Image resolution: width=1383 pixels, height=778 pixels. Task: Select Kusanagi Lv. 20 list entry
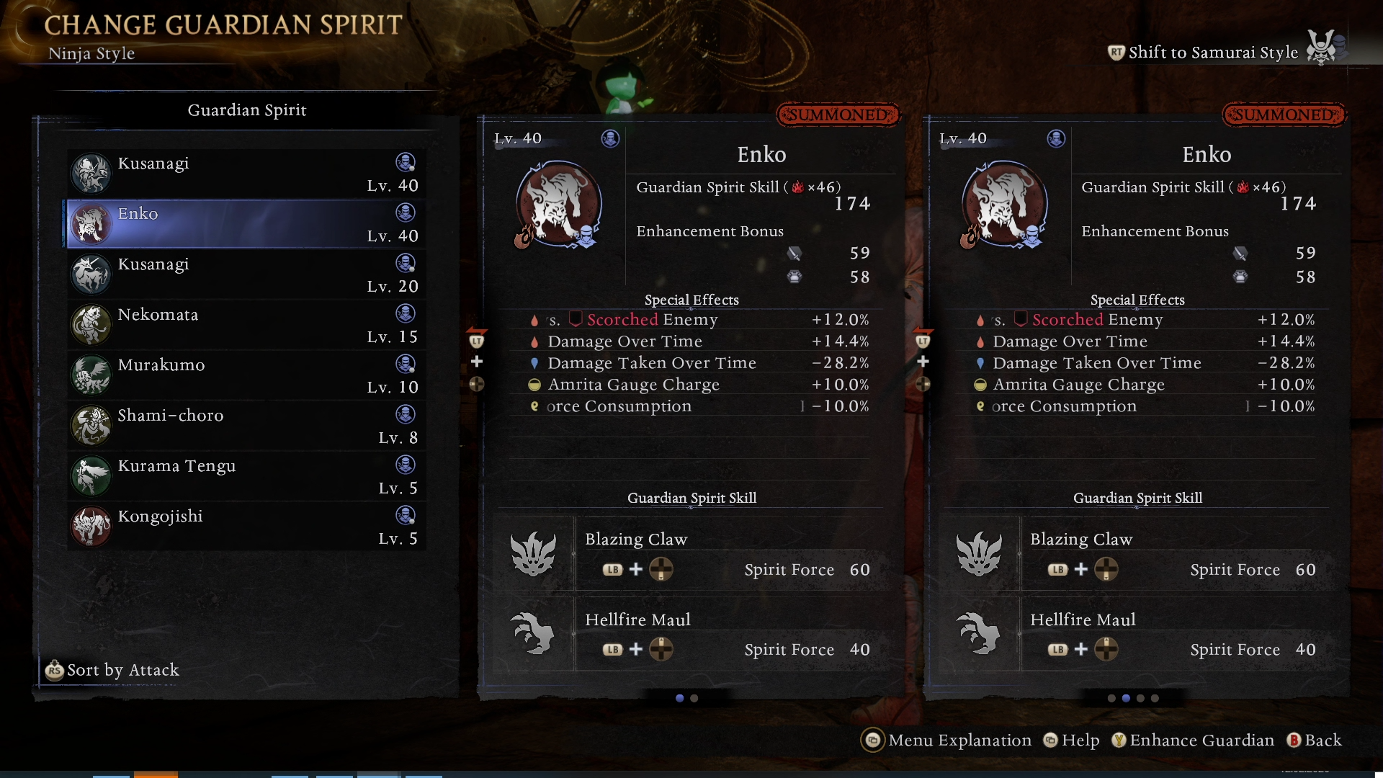click(246, 274)
